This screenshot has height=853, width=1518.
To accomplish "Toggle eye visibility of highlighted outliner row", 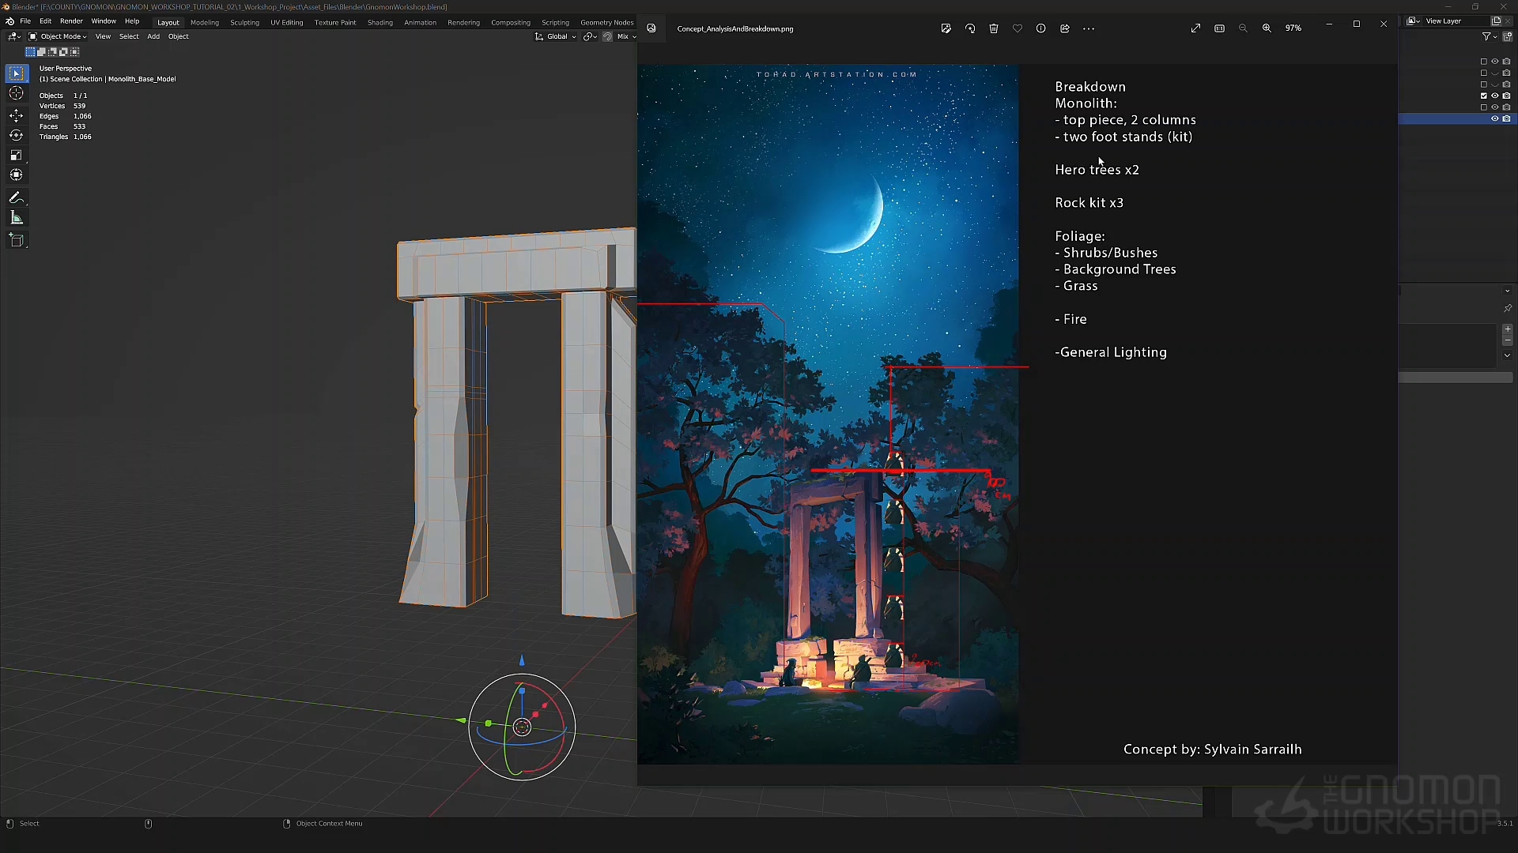I will pyautogui.click(x=1495, y=118).
